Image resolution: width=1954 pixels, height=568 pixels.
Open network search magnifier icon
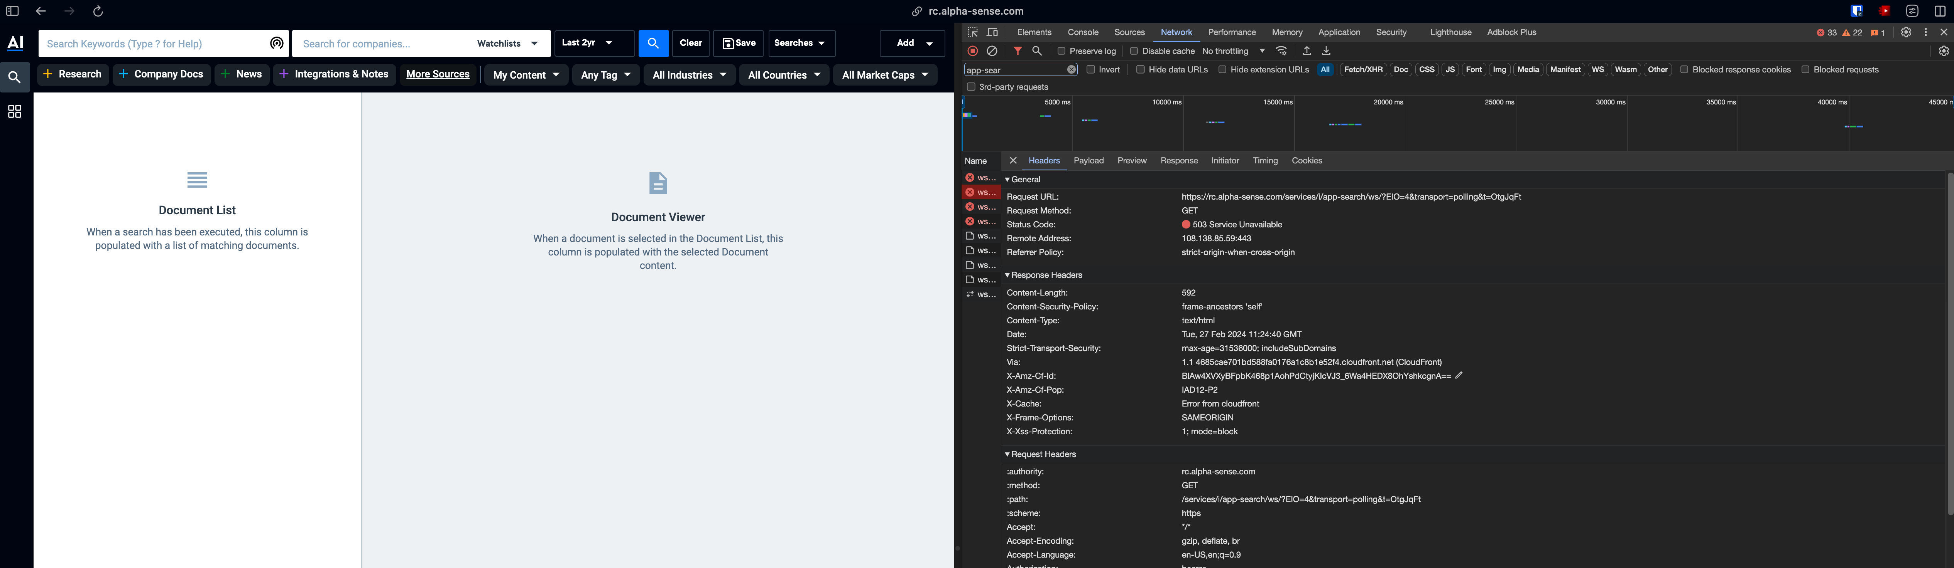coord(1037,51)
